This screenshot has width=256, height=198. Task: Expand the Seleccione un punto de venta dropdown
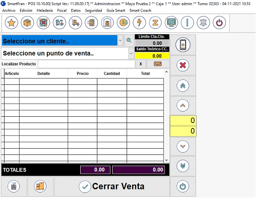[x=131, y=53]
